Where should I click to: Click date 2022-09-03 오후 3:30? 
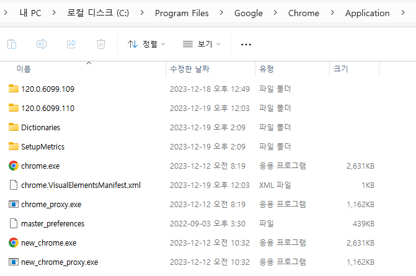pos(208,224)
